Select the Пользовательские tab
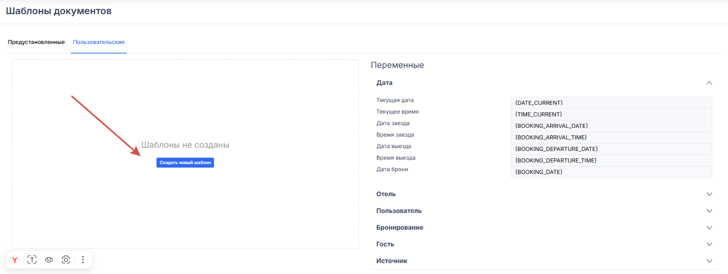The width and height of the screenshot is (728, 274). [99, 42]
